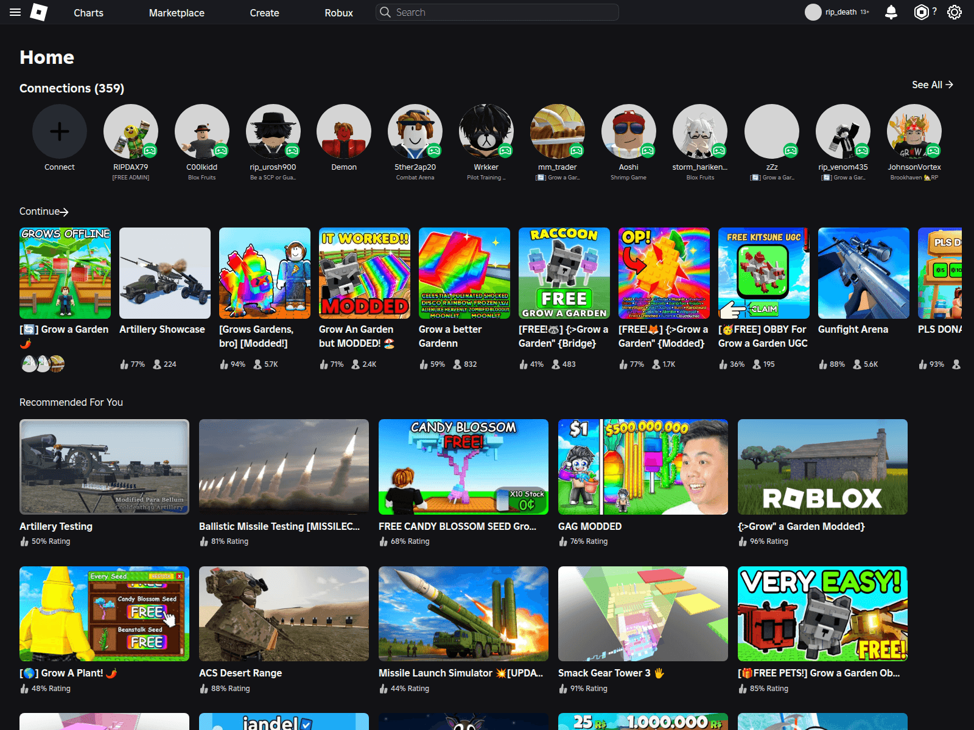Open RIPDAX79's avatar
The image size is (974, 730).
[x=131, y=131]
